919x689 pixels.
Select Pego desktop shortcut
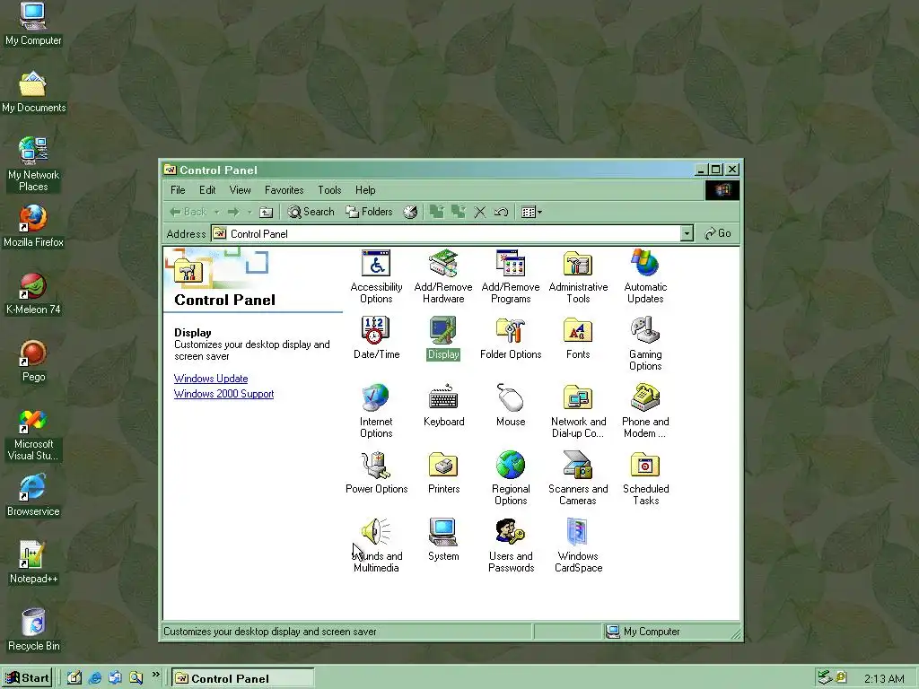(x=33, y=361)
